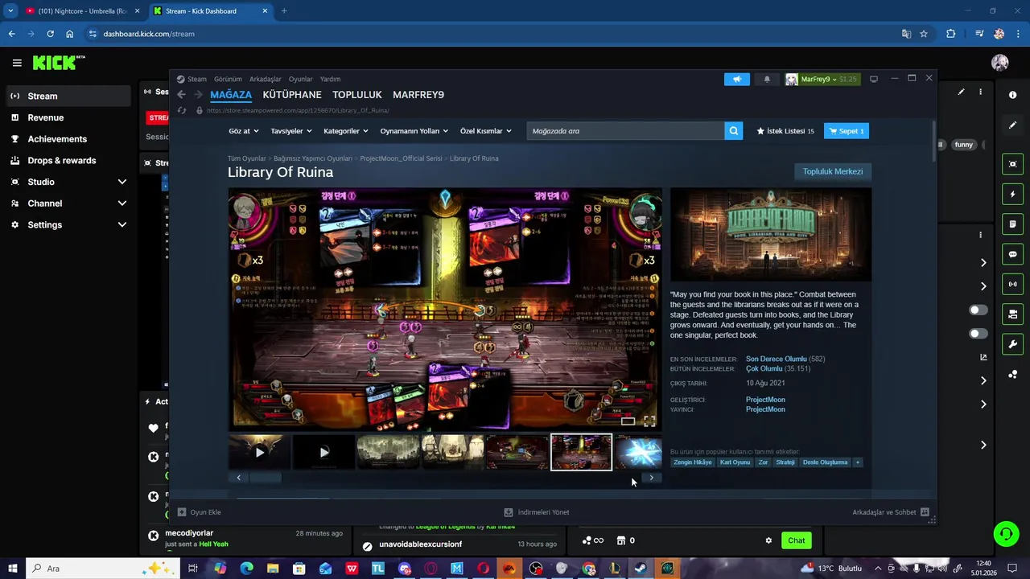Open Kick info panel icon

[1012, 95]
